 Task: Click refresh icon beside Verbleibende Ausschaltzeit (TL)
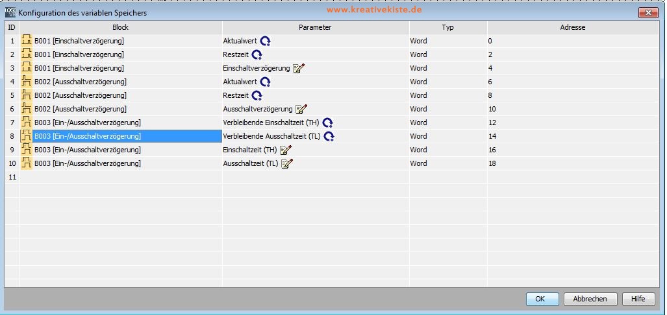tap(329, 137)
